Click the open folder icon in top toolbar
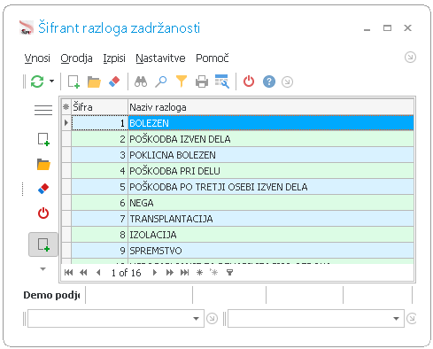Screen dimensions: 433x349 tap(94, 81)
